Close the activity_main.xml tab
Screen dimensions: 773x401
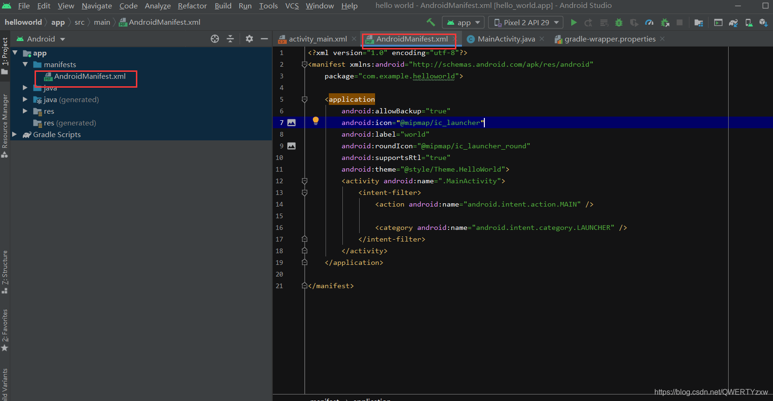coord(354,39)
